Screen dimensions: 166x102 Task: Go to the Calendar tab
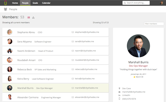click(46, 3)
